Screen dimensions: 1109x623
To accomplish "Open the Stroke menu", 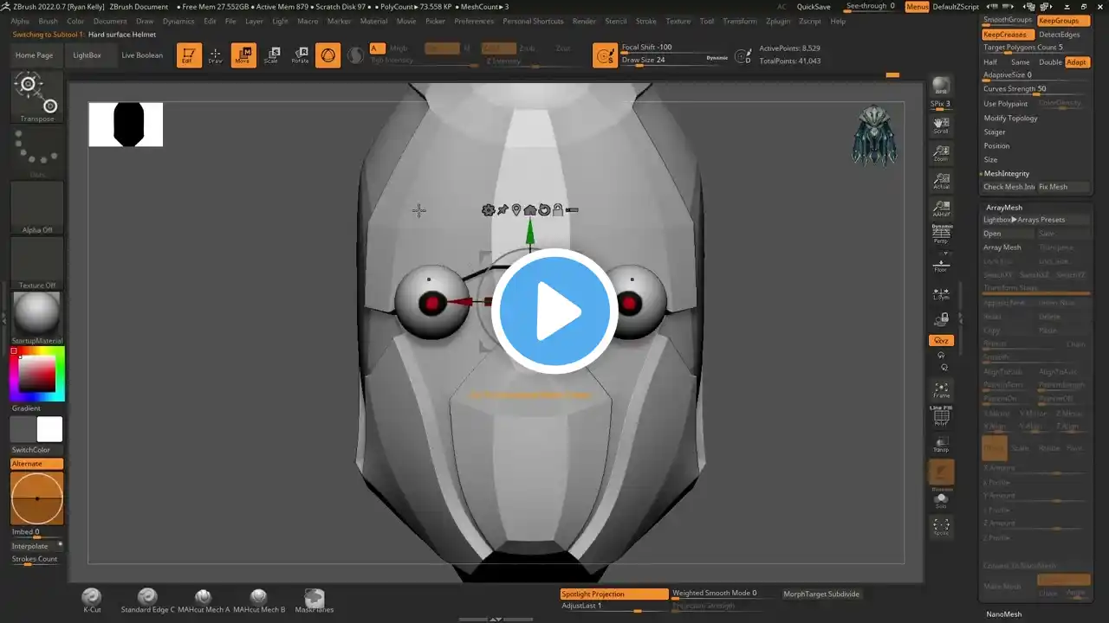I will point(645,21).
